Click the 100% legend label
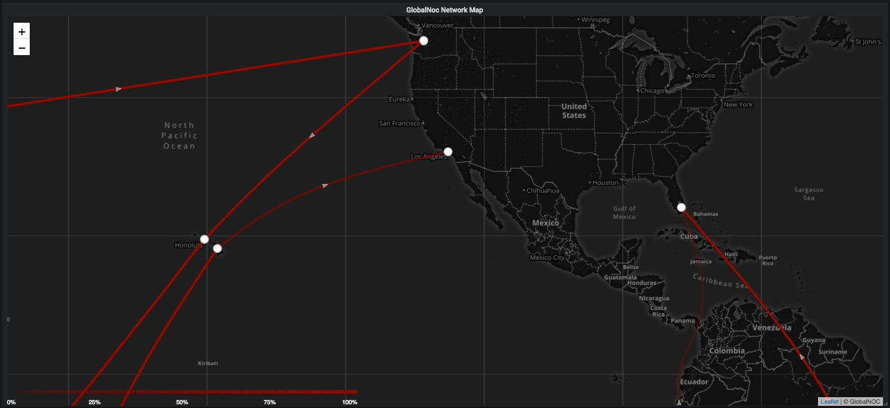 (x=350, y=402)
